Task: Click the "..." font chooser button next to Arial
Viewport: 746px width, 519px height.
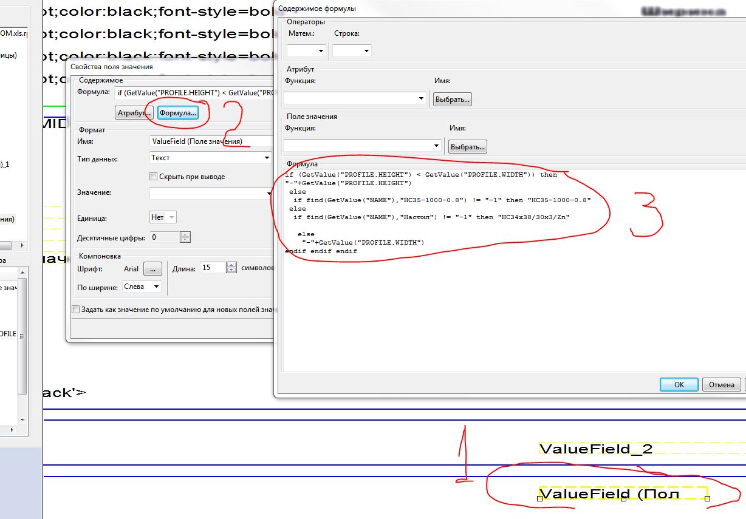Action: (153, 268)
